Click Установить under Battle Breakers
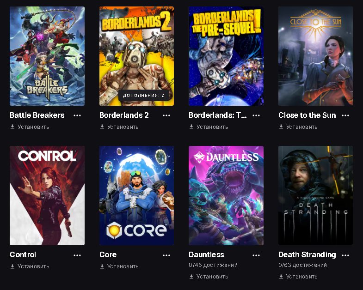363x290 pixels. tap(30, 127)
